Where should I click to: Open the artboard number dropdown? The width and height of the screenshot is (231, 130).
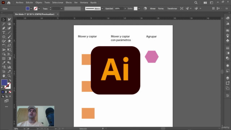pyautogui.click(x=56, y=129)
